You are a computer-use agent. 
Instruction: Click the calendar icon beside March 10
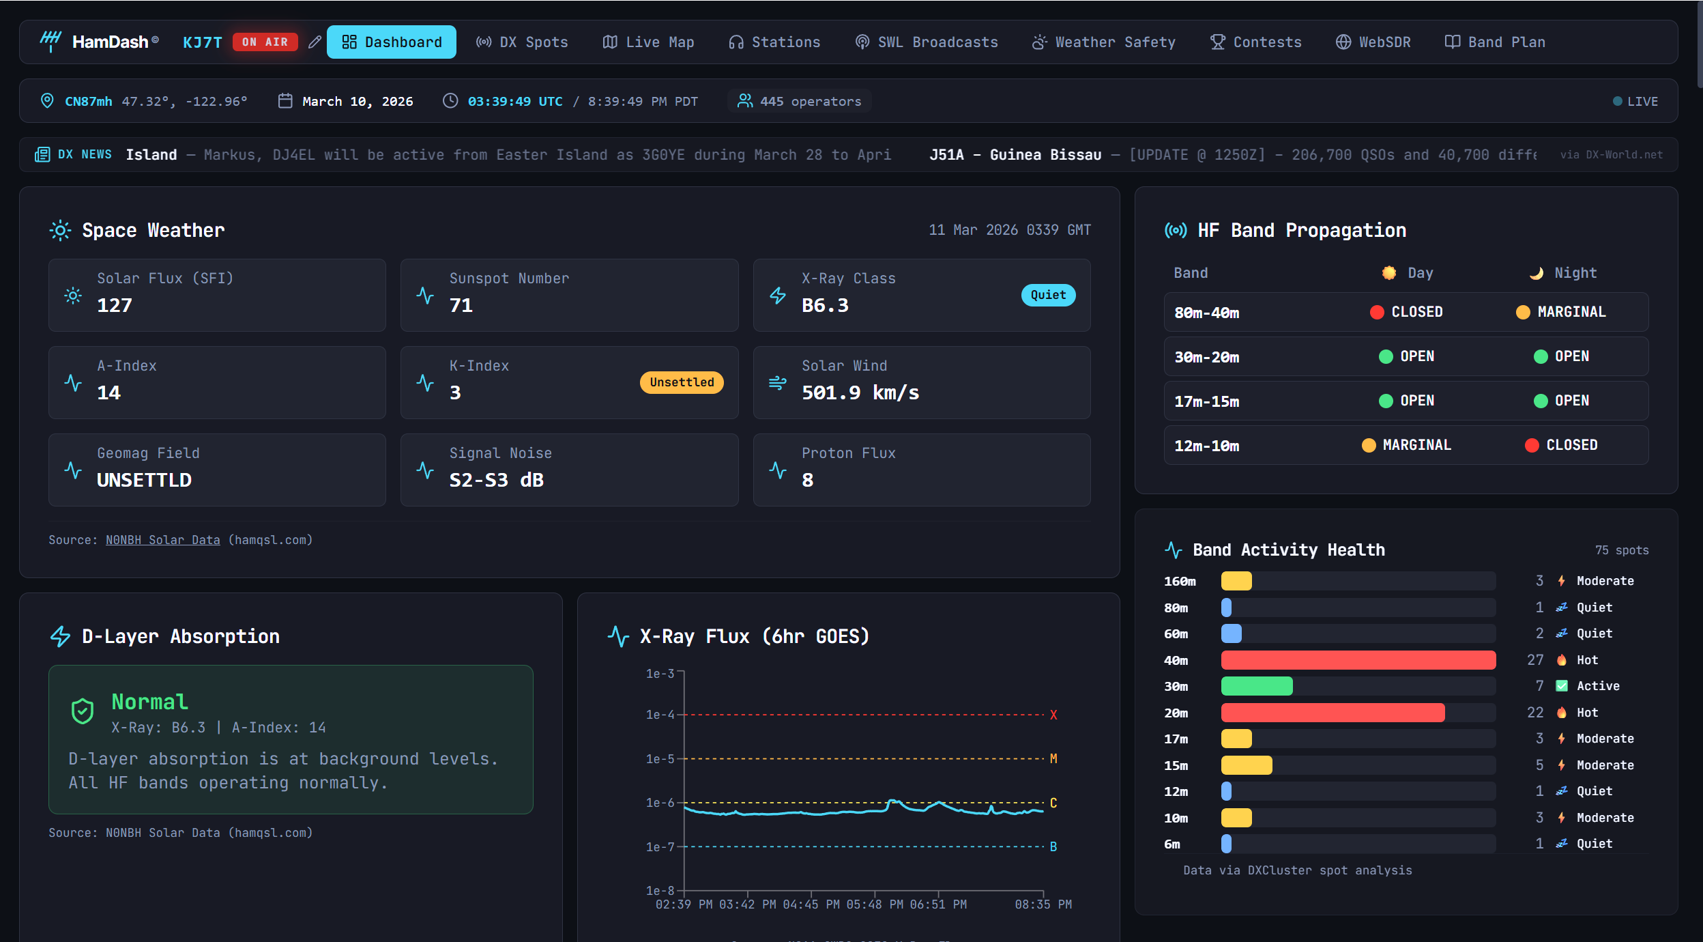285,101
